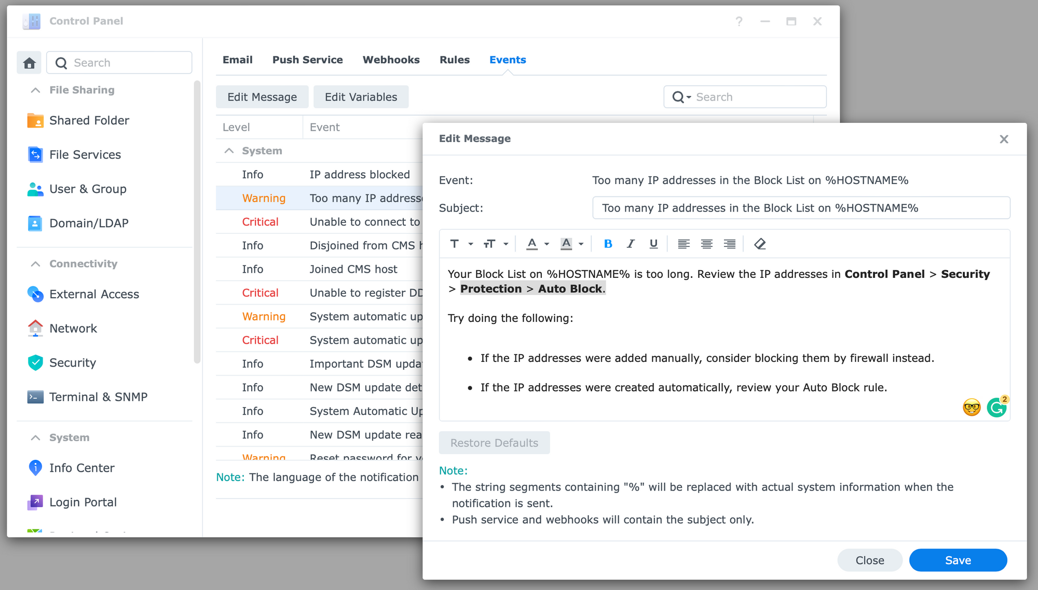
Task: Click the Edit Message button
Action: click(x=262, y=97)
